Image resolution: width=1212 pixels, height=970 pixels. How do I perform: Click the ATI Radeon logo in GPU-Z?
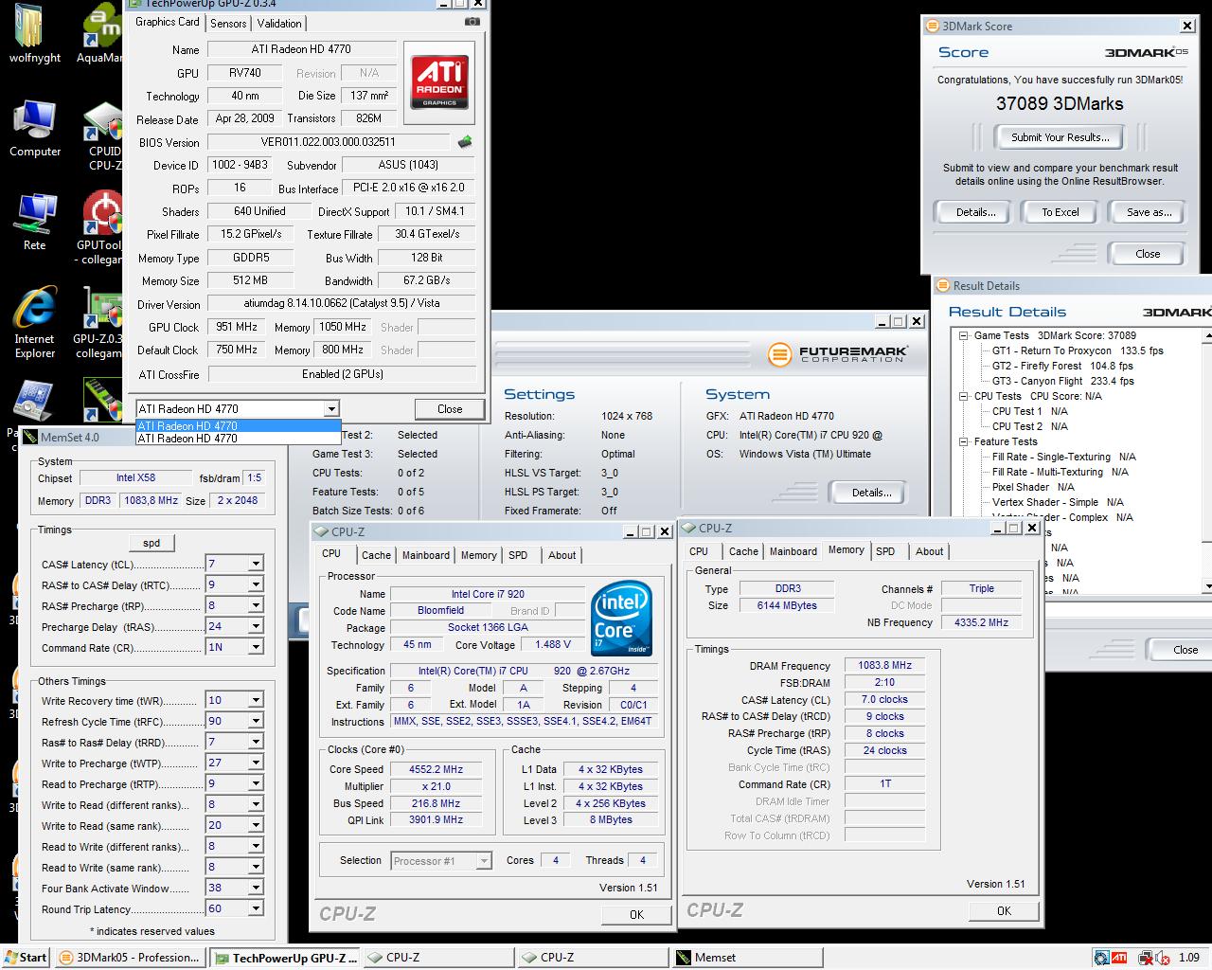point(438,82)
